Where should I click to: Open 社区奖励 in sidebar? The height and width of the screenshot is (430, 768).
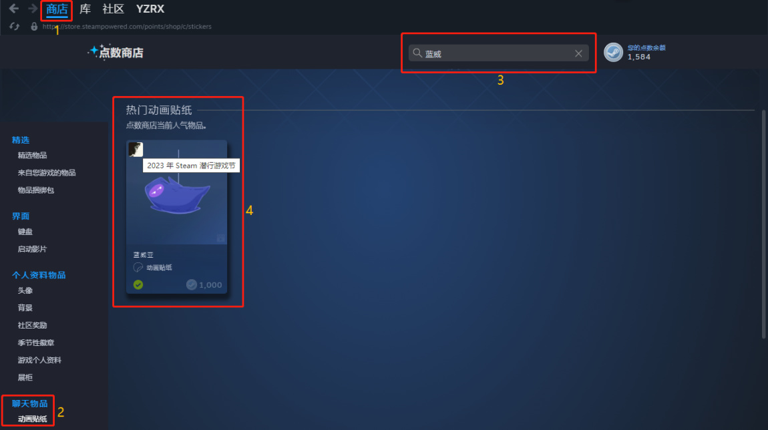point(32,325)
